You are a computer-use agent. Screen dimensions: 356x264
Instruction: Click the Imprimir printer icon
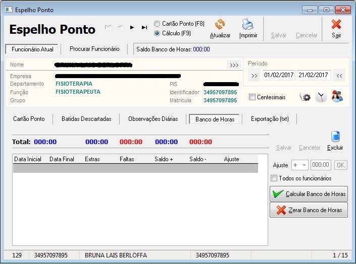(x=247, y=25)
